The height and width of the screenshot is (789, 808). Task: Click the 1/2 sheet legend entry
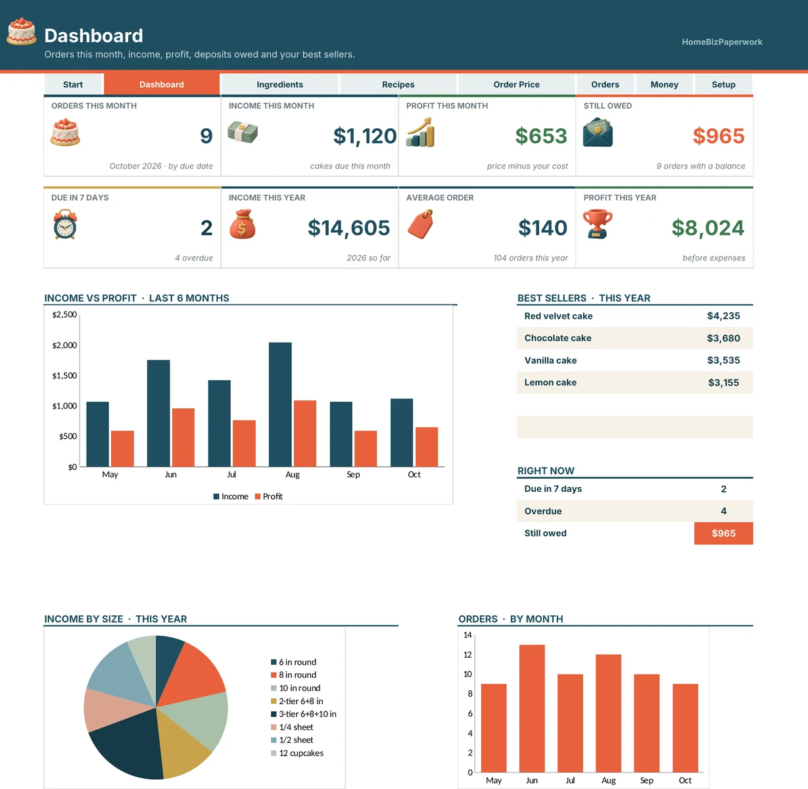click(293, 740)
